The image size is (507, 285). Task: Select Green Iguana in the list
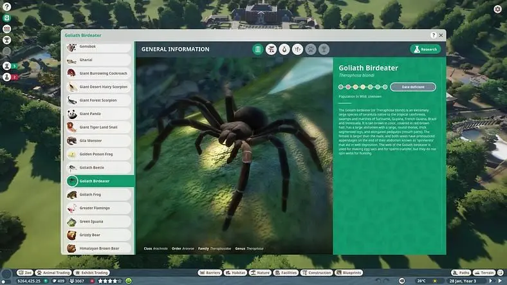(98, 222)
